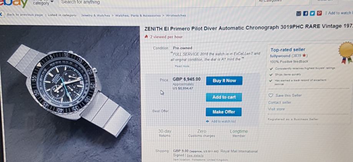Click the back arrow chevron icon

pos(2,15)
